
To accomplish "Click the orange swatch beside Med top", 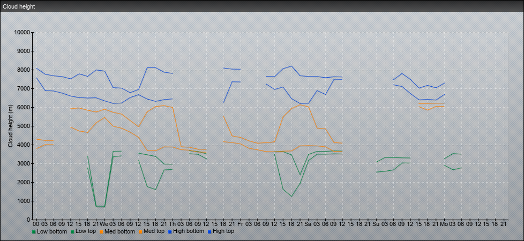I will (x=141, y=232).
